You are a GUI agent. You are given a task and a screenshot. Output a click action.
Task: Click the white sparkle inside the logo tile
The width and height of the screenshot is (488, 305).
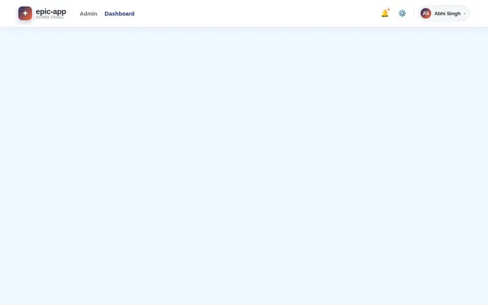[x=25, y=14]
